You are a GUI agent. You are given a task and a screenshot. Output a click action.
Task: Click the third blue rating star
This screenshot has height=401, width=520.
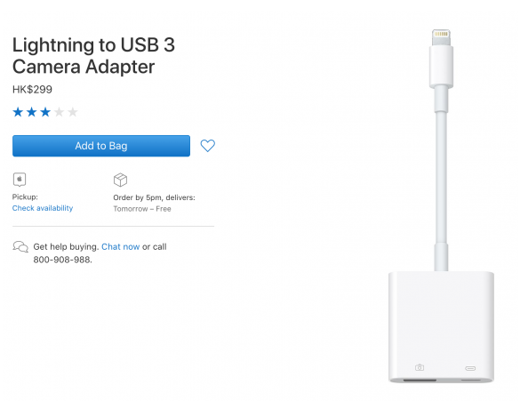pyautogui.click(x=45, y=112)
